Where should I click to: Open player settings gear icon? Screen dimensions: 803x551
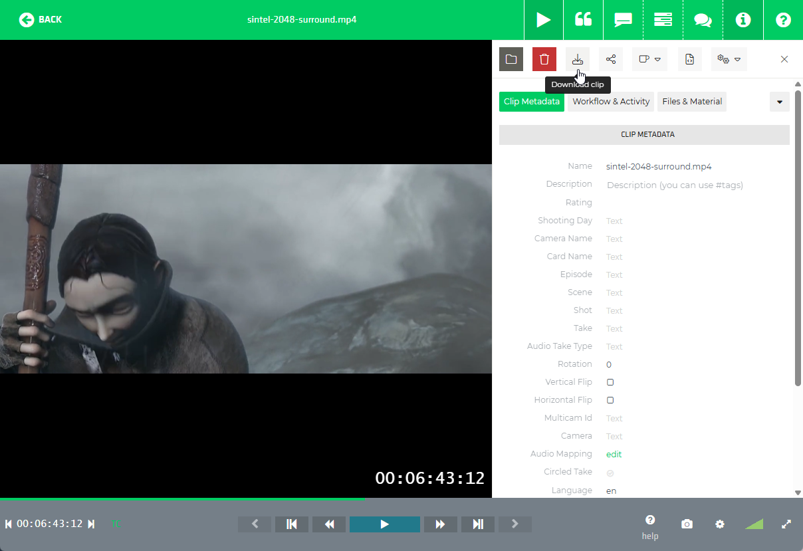tap(720, 524)
